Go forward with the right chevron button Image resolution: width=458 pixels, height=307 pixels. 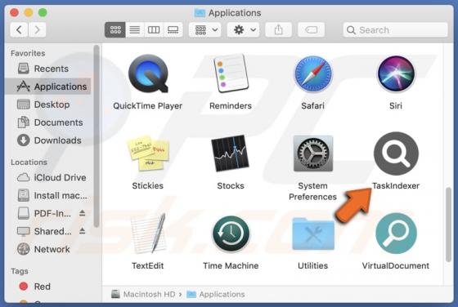click(x=37, y=29)
